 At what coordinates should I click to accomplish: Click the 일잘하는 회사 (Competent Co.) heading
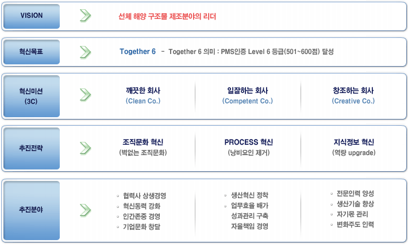tap(248, 96)
